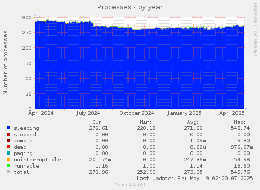Click total average value 273.05
The image size is (260, 190).
(193, 172)
